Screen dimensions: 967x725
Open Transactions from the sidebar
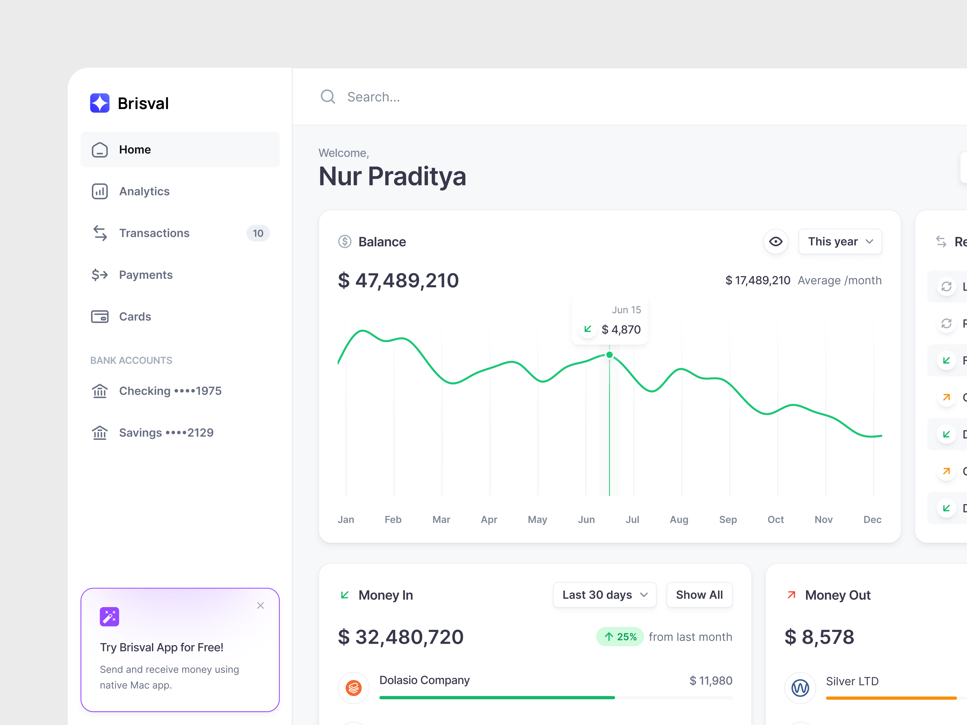click(x=154, y=233)
